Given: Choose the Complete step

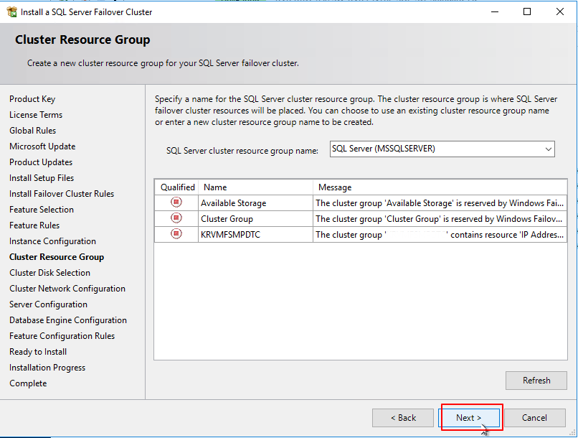Looking at the screenshot, I should [28, 383].
